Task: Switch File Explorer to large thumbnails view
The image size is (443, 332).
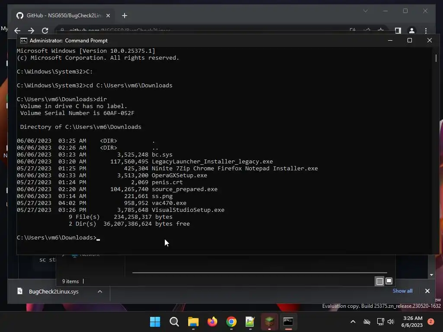Action: [389, 281]
